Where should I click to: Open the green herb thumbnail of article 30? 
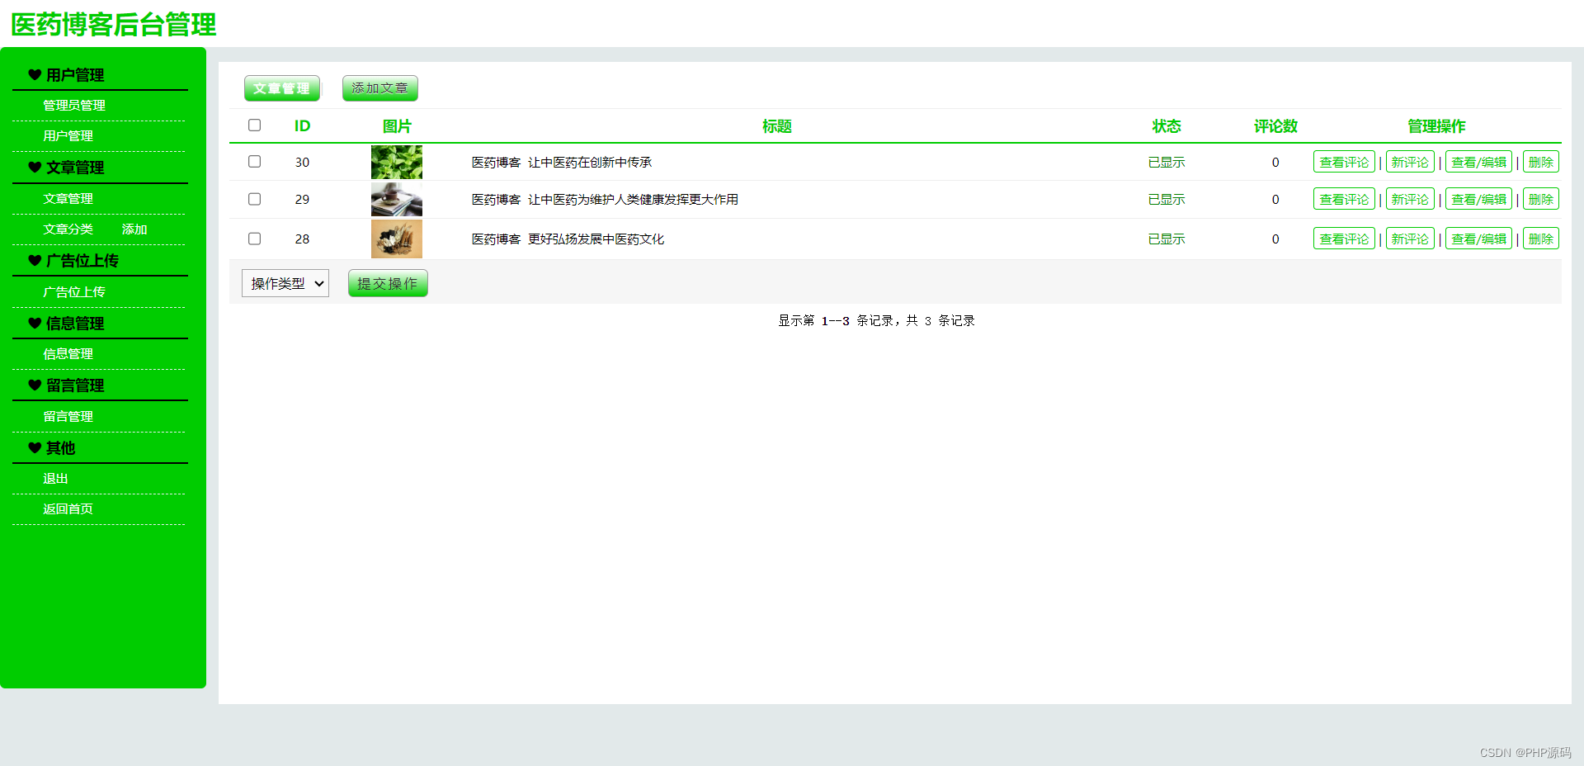(x=397, y=163)
